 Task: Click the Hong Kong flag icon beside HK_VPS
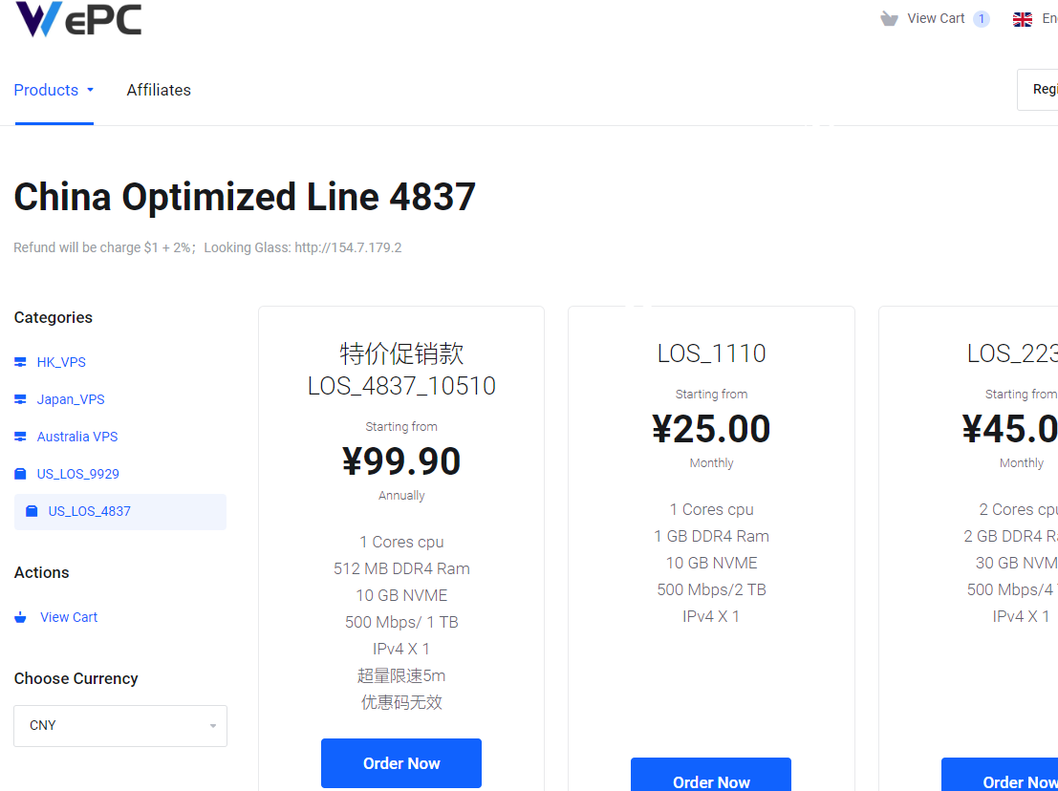point(21,361)
